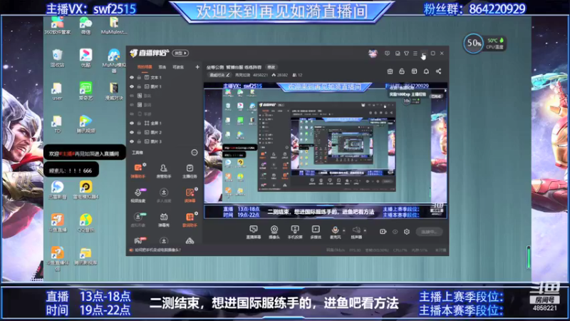Toggle visibility of 图片 1 layer
Image resolution: width=570 pixels, height=321 pixels.
click(132, 86)
